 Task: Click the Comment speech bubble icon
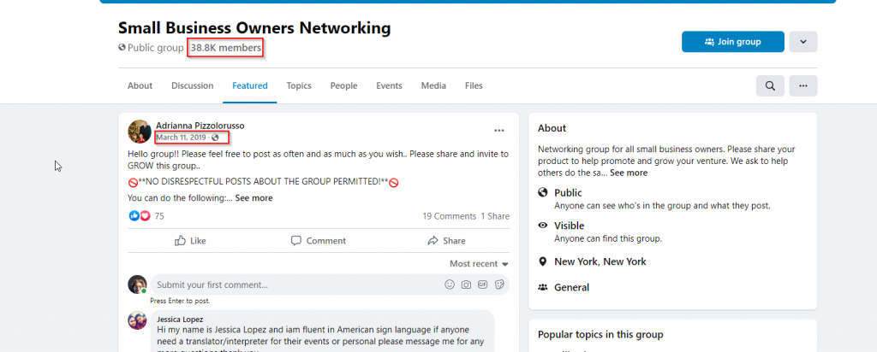(x=295, y=240)
